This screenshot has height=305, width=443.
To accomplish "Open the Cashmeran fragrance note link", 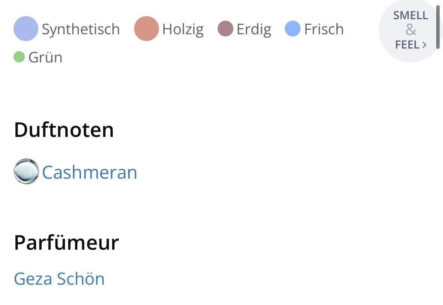I will coord(89,172).
